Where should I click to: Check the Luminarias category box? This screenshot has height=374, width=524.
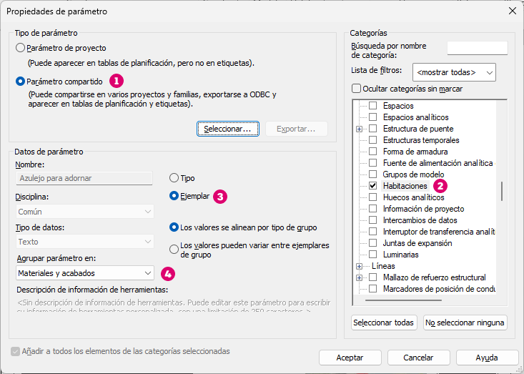372,255
